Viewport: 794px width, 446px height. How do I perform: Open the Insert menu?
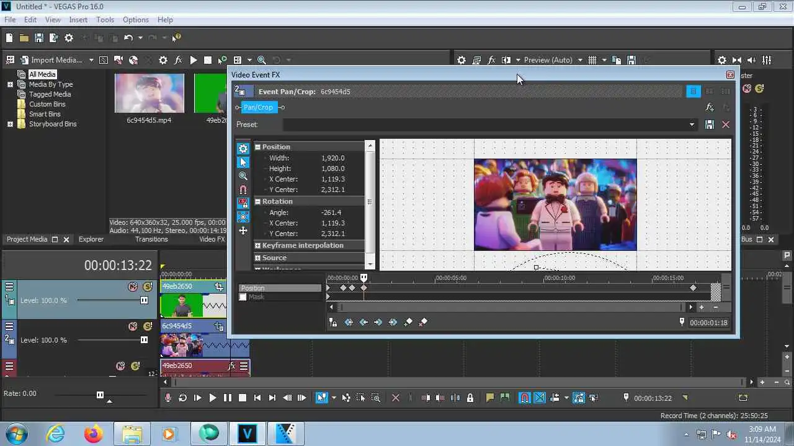pos(78,20)
